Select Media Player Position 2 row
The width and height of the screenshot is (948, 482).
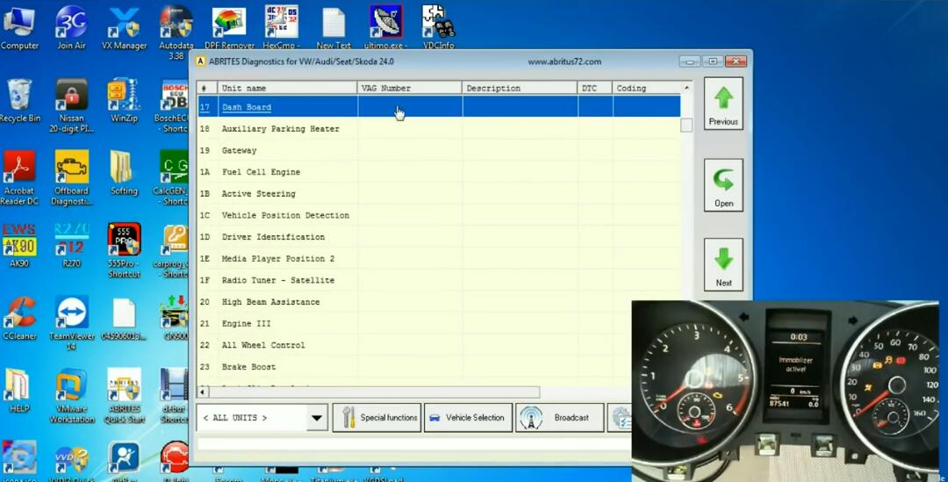pyautogui.click(x=439, y=259)
